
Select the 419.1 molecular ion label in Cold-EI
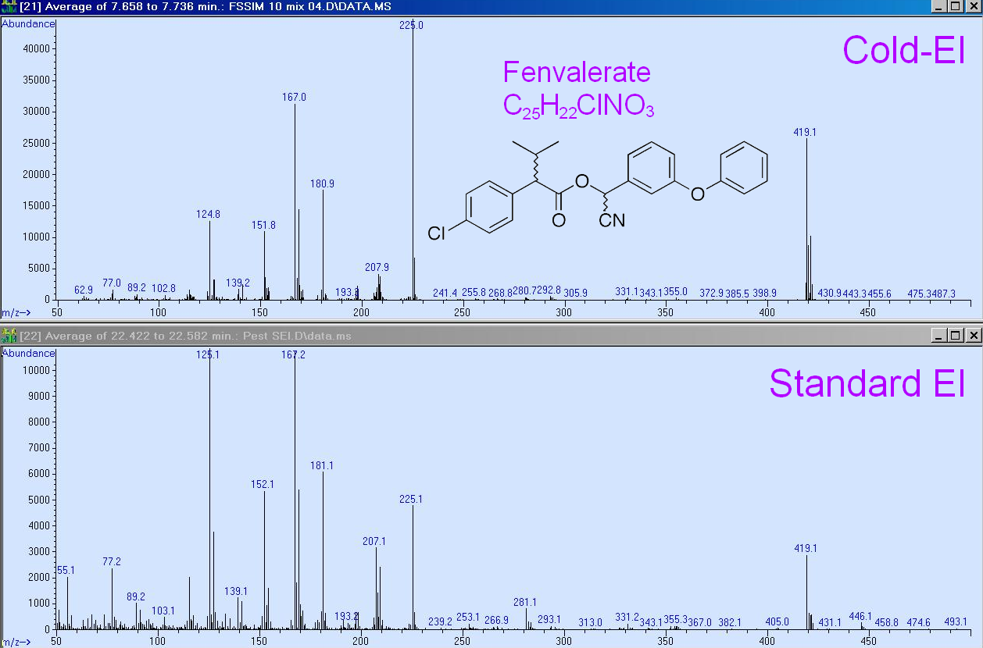point(805,132)
